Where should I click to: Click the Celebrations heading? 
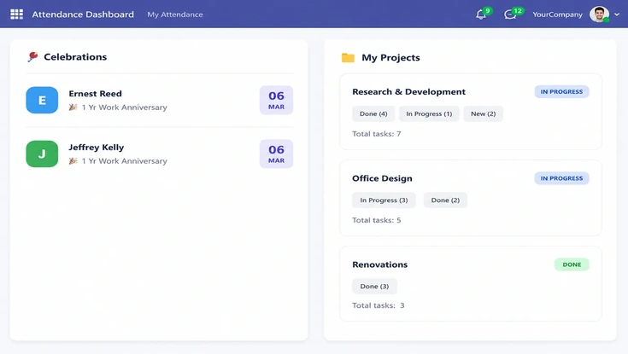coord(75,57)
